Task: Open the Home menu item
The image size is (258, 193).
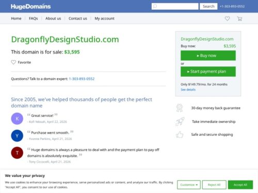Action: pyautogui.click(x=16, y=19)
